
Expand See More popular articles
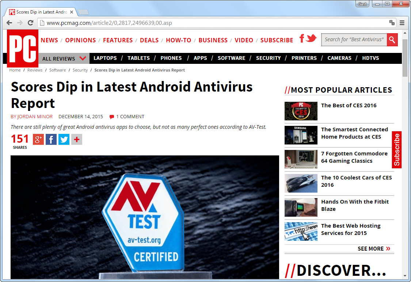374,249
